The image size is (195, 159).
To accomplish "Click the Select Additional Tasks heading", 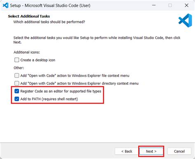I will 29,16.
